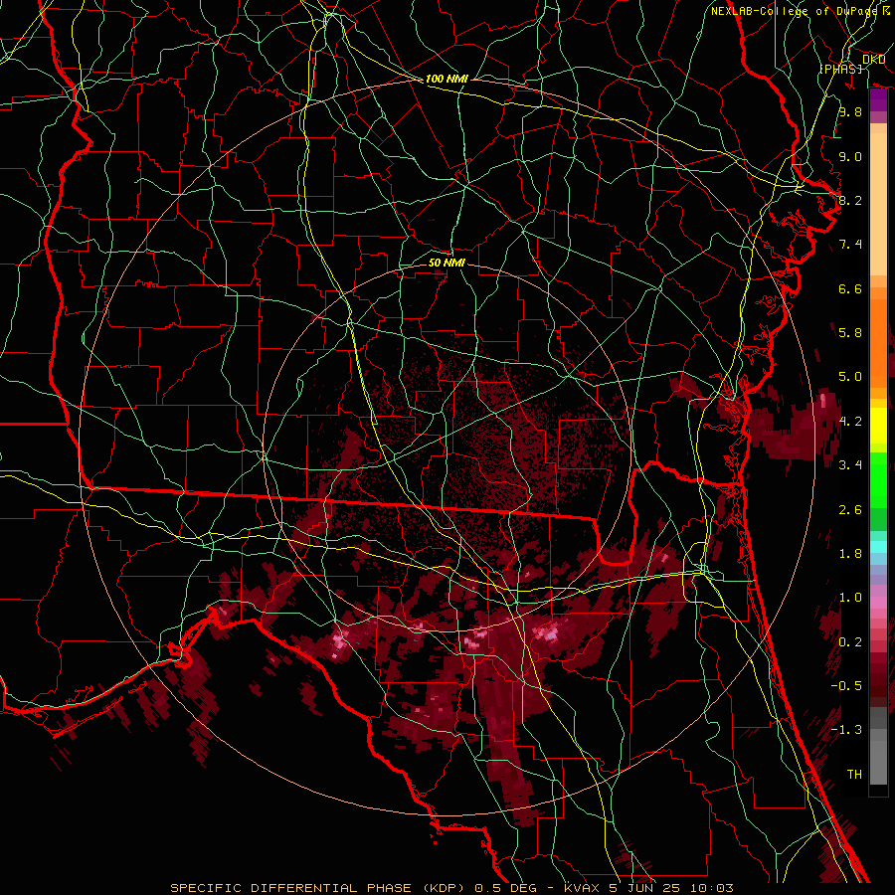Screen dimensions: 895x895
Task: Select the 4.2 value on the scale
Action: [850, 422]
